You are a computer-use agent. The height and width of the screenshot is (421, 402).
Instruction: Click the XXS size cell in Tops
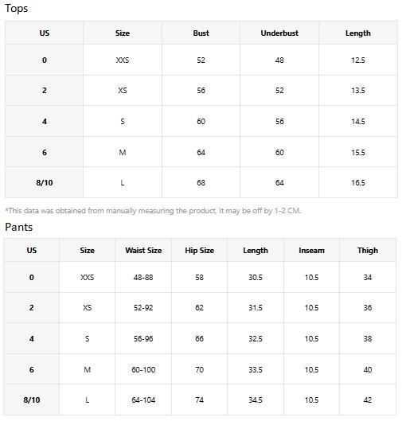(x=123, y=60)
